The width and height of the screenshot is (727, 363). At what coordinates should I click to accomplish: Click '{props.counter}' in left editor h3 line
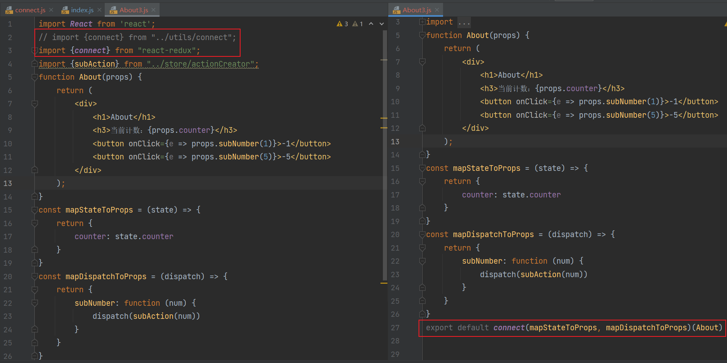181,130
